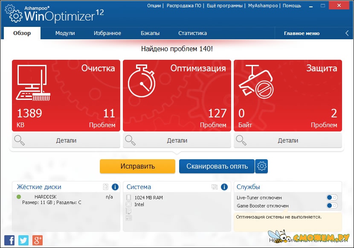Click the WinOptimizer gear logo
The width and height of the screenshot is (354, 248).
pos(14,14)
